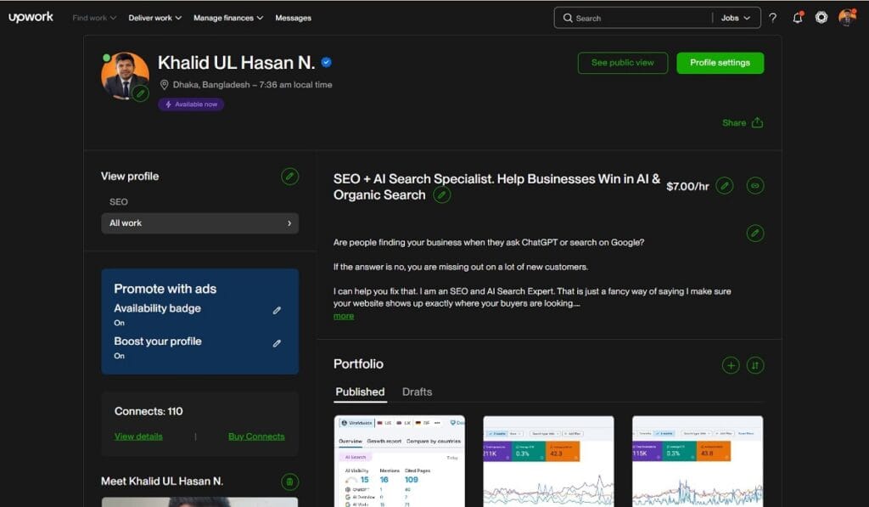Open the Jobs search category dropdown
869x507 pixels.
(735, 18)
